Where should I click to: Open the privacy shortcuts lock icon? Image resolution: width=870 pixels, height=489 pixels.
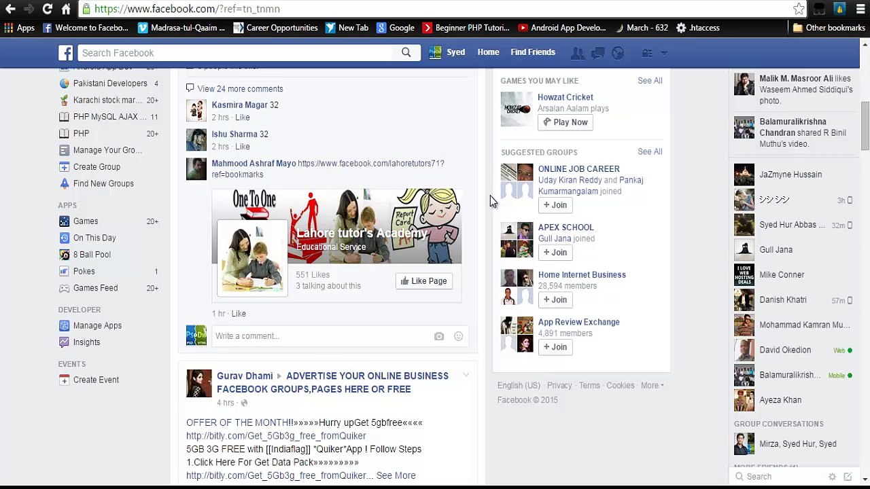pos(647,53)
